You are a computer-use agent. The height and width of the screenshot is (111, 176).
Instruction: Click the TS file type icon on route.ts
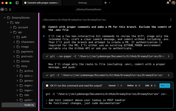(x=21, y=105)
